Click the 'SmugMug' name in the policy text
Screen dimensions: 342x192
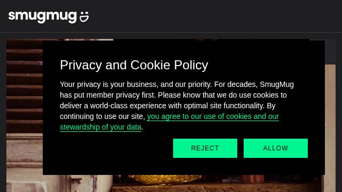(277, 84)
